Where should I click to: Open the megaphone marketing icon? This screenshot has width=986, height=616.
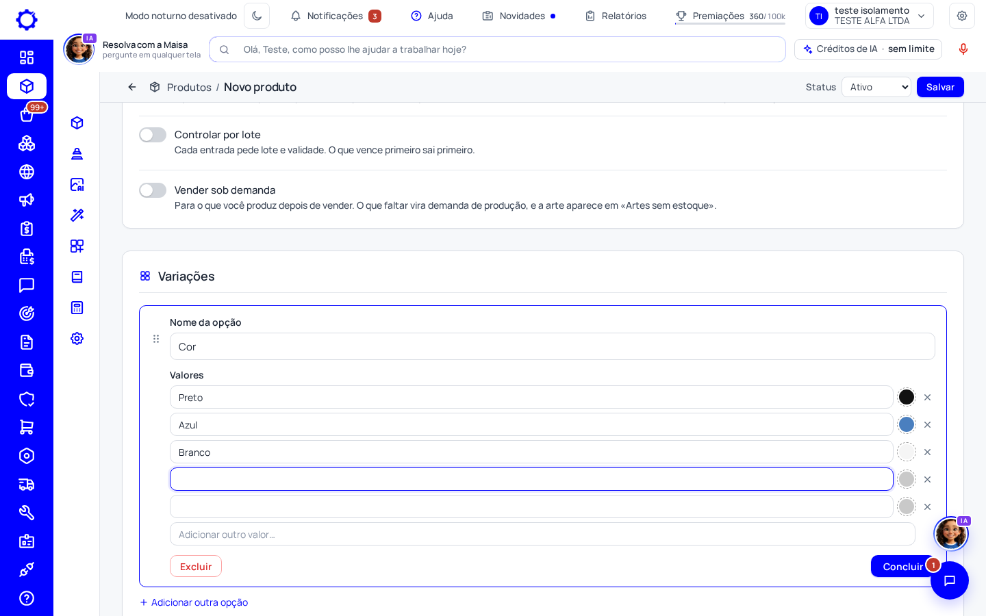point(27,200)
